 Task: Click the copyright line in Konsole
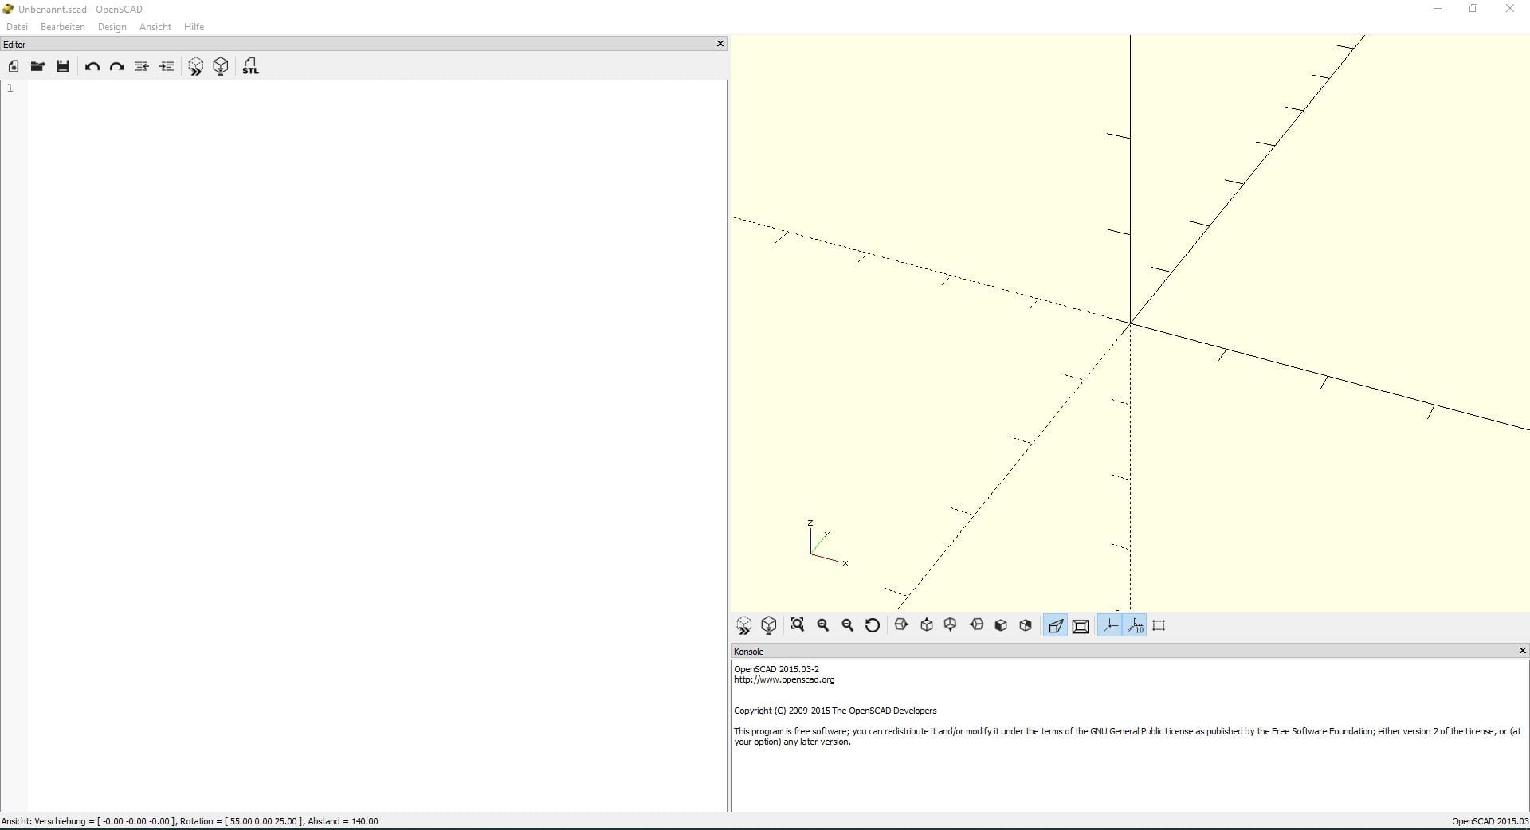pos(835,711)
